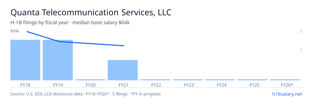Screen dimensions: 313x104
Task: Click the small FY20 bar
Action: point(90,80)
